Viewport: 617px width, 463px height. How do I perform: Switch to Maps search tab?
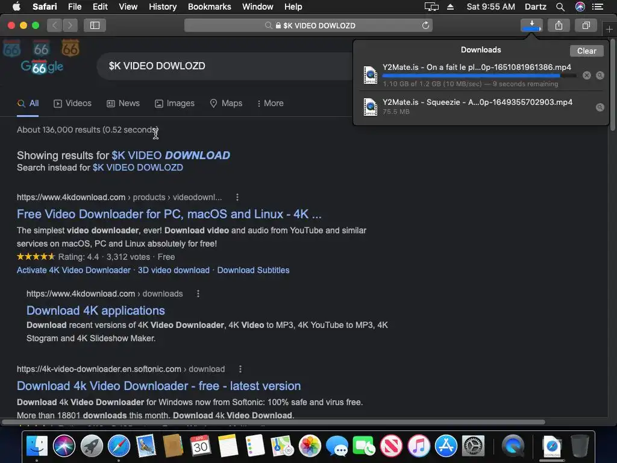pyautogui.click(x=226, y=104)
